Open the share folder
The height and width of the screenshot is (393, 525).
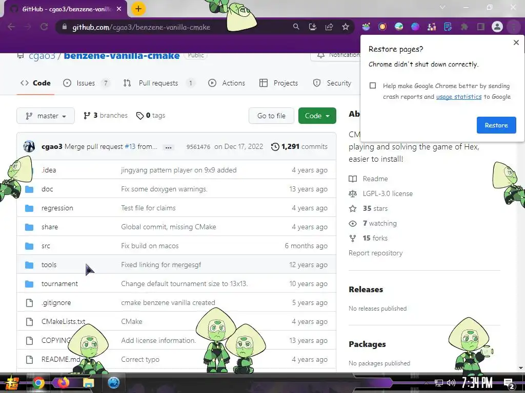[50, 227]
